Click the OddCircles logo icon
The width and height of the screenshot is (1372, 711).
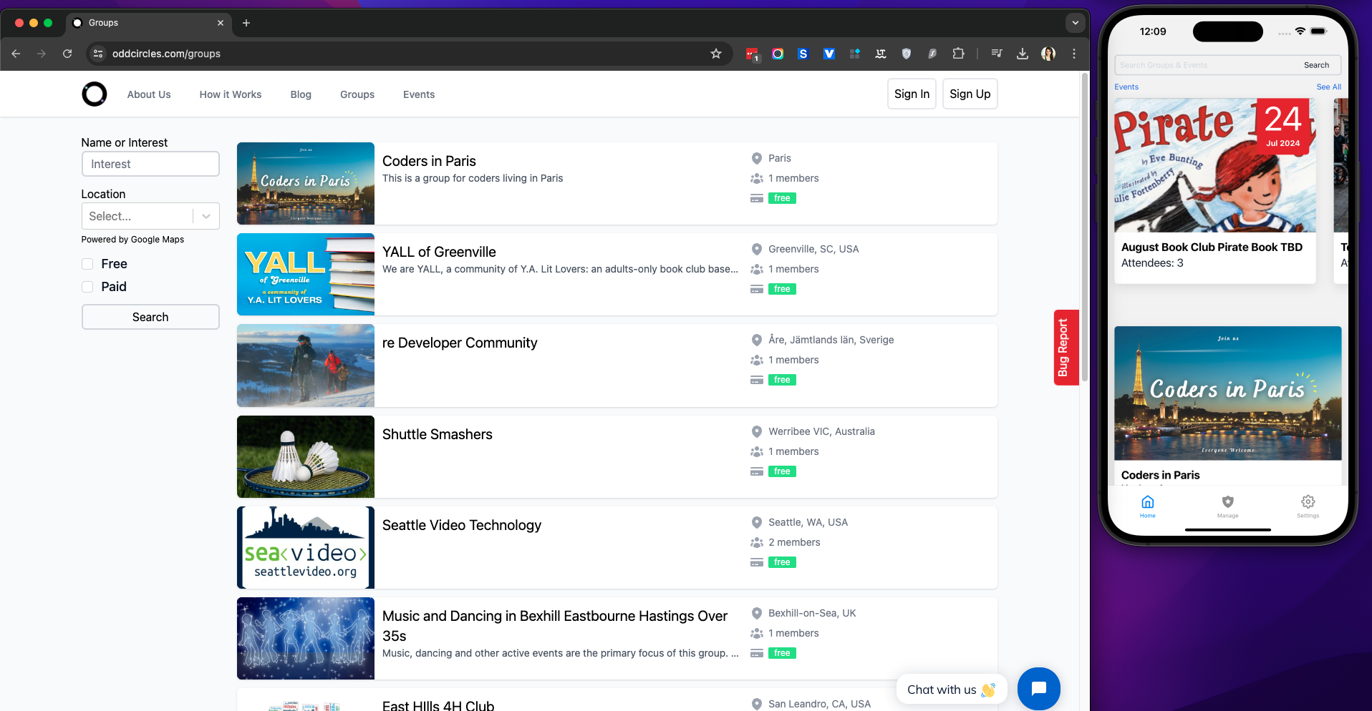point(94,94)
